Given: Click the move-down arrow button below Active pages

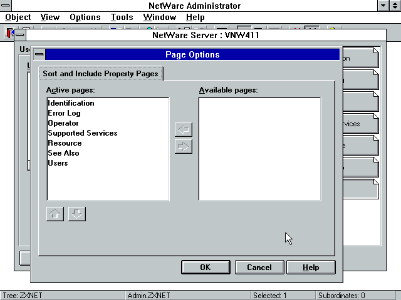Looking at the screenshot, I should pos(77,214).
